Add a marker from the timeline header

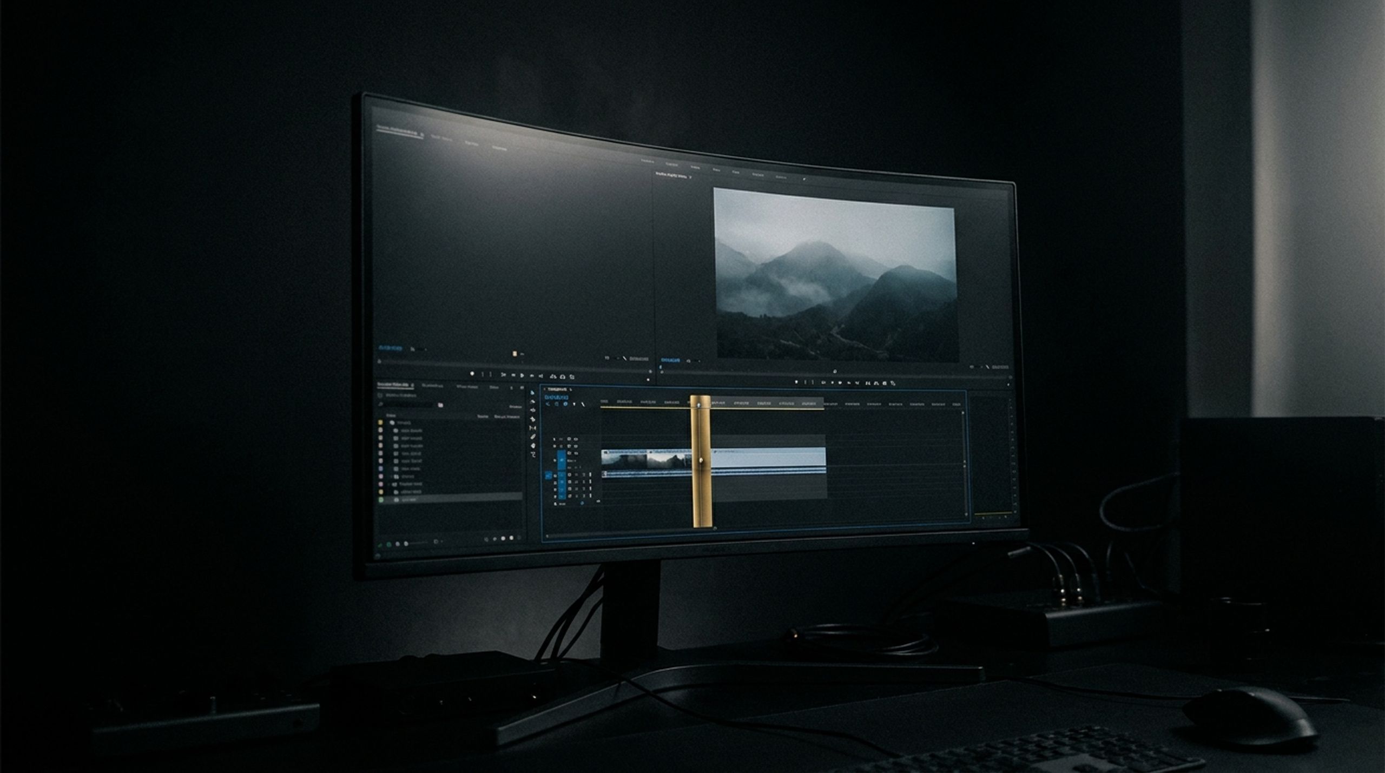point(574,404)
